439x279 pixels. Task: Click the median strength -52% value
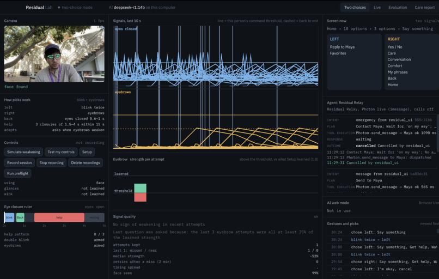pos(314,256)
